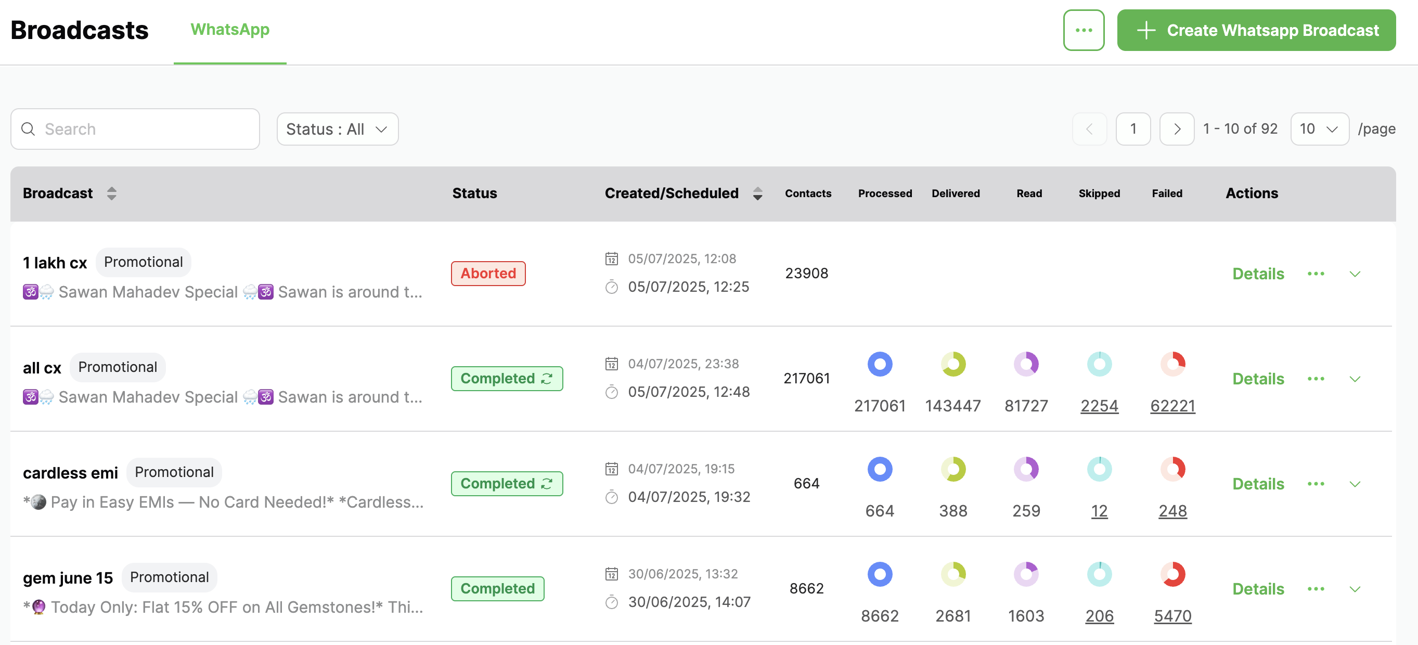
Task: Click page number 1 in pagination
Action: coord(1132,130)
